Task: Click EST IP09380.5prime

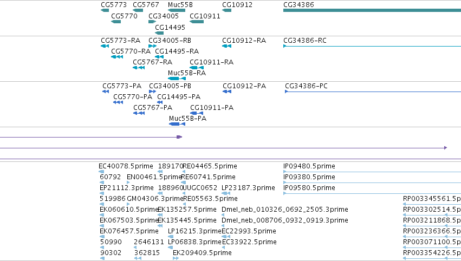Action: [309, 177]
